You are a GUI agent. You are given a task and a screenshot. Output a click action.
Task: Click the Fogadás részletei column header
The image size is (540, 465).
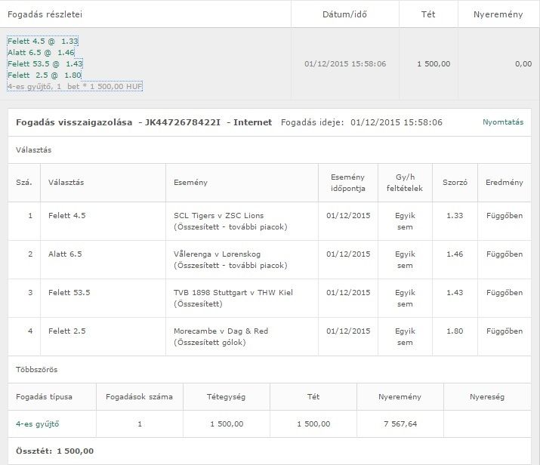[x=45, y=14]
